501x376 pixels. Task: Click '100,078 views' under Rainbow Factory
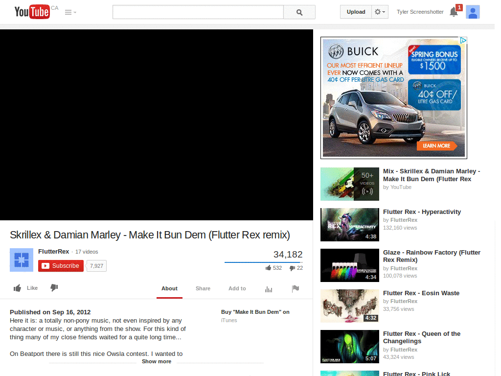click(x=400, y=276)
